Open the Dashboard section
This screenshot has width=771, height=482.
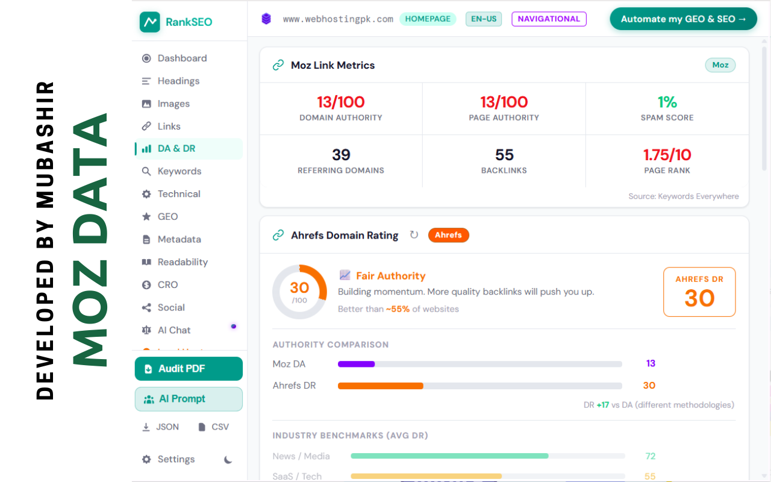[189, 58]
